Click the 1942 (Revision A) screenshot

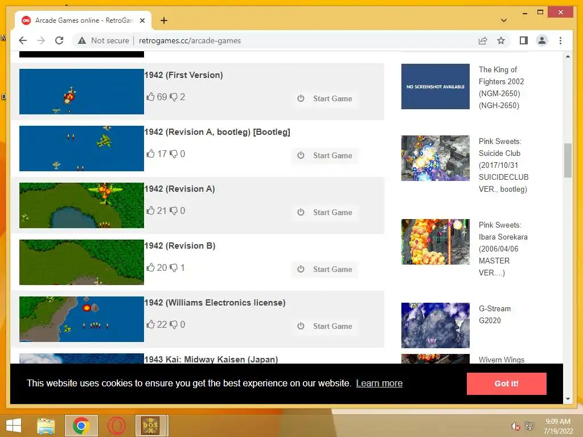click(81, 205)
